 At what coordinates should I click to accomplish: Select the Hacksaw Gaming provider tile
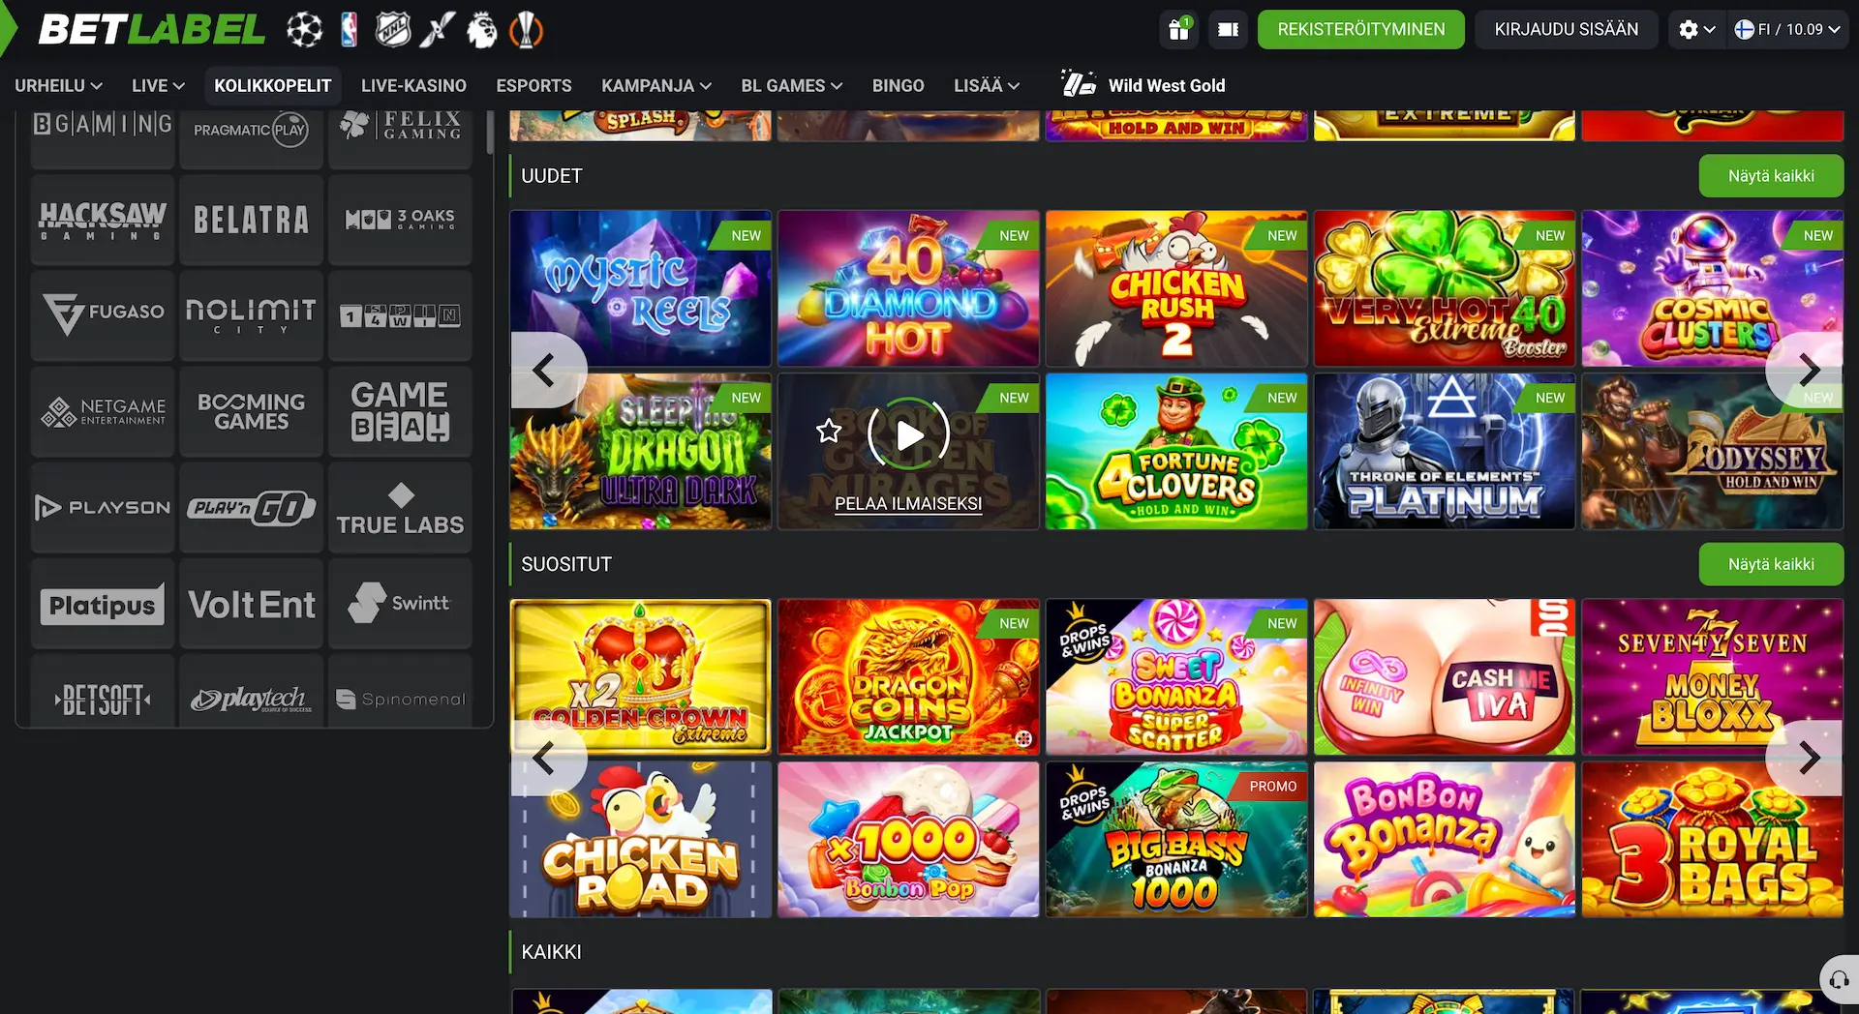[x=103, y=221]
